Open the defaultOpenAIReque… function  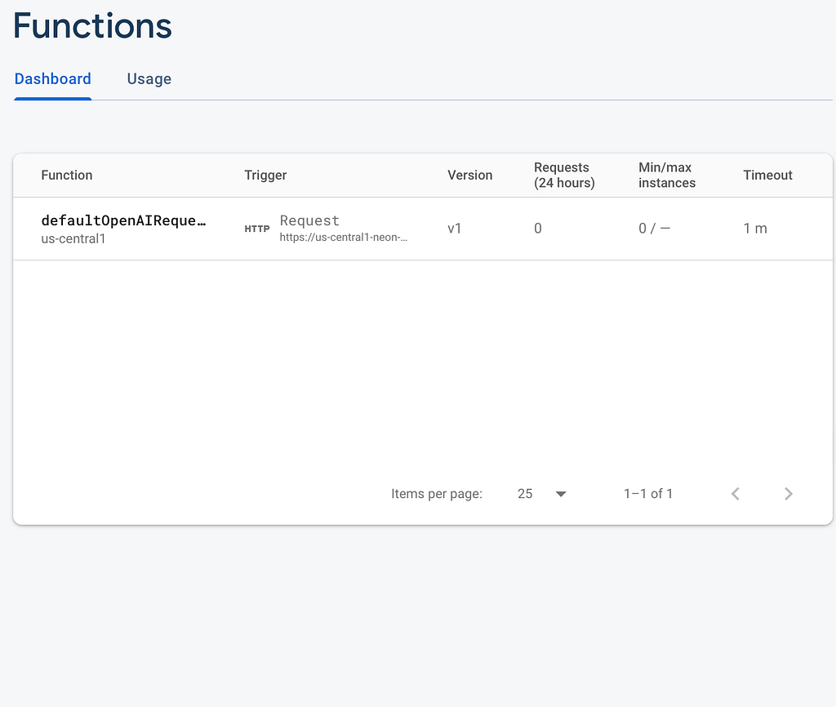123,220
